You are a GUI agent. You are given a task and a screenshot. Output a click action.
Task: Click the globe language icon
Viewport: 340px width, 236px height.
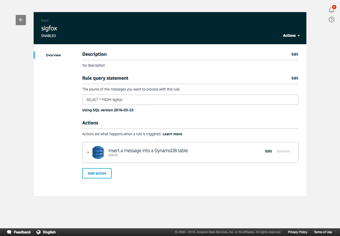tap(39, 232)
